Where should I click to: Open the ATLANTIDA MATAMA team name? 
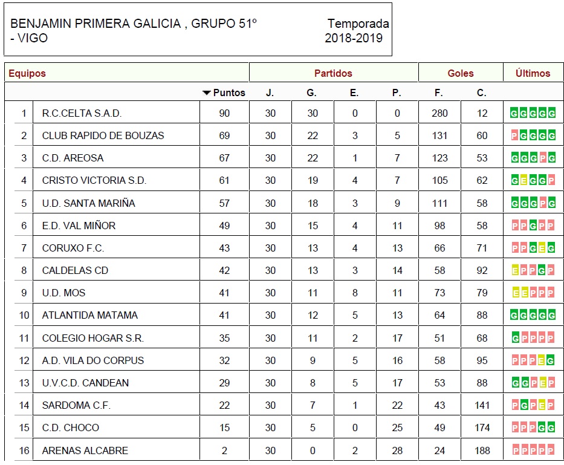[90, 315]
